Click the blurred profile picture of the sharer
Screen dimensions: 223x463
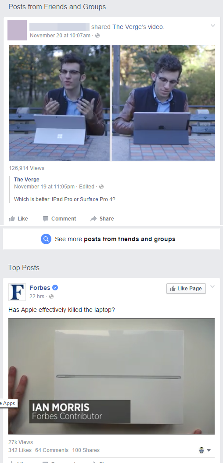point(17,30)
